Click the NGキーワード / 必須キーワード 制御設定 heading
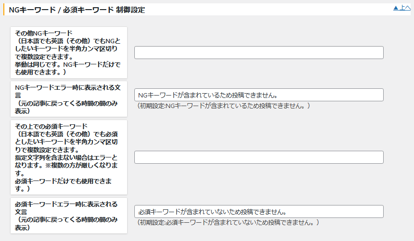The width and height of the screenshot is (414, 241). pos(77,10)
